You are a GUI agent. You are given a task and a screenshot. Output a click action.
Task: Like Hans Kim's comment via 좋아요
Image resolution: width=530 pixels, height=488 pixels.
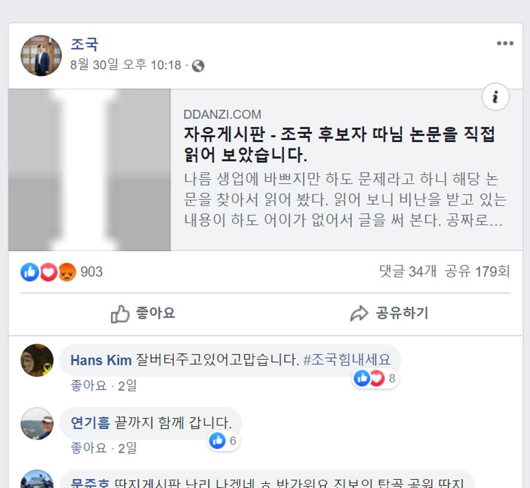[x=89, y=385]
